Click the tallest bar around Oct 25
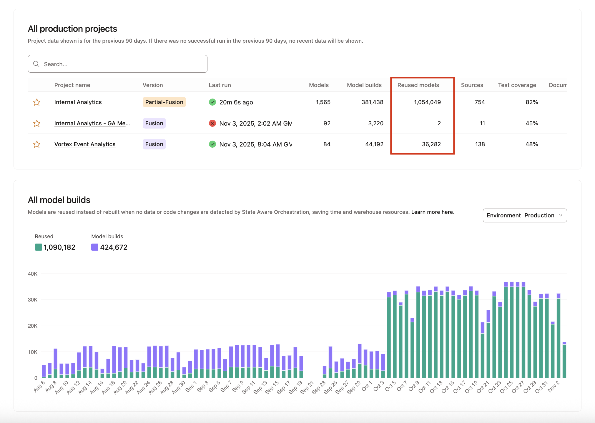Screen dimensions: 595x423 (x=511, y=324)
